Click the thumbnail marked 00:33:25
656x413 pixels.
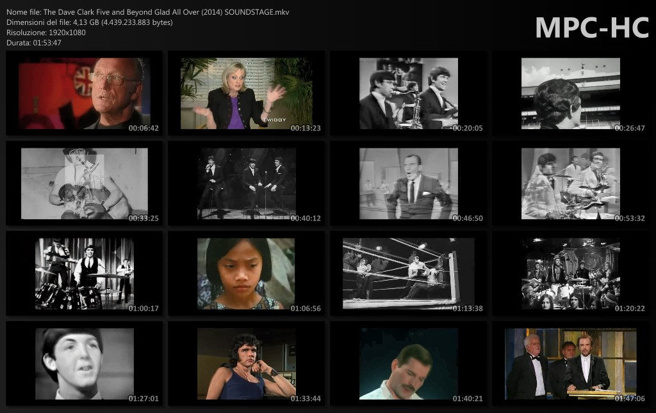click(84, 183)
